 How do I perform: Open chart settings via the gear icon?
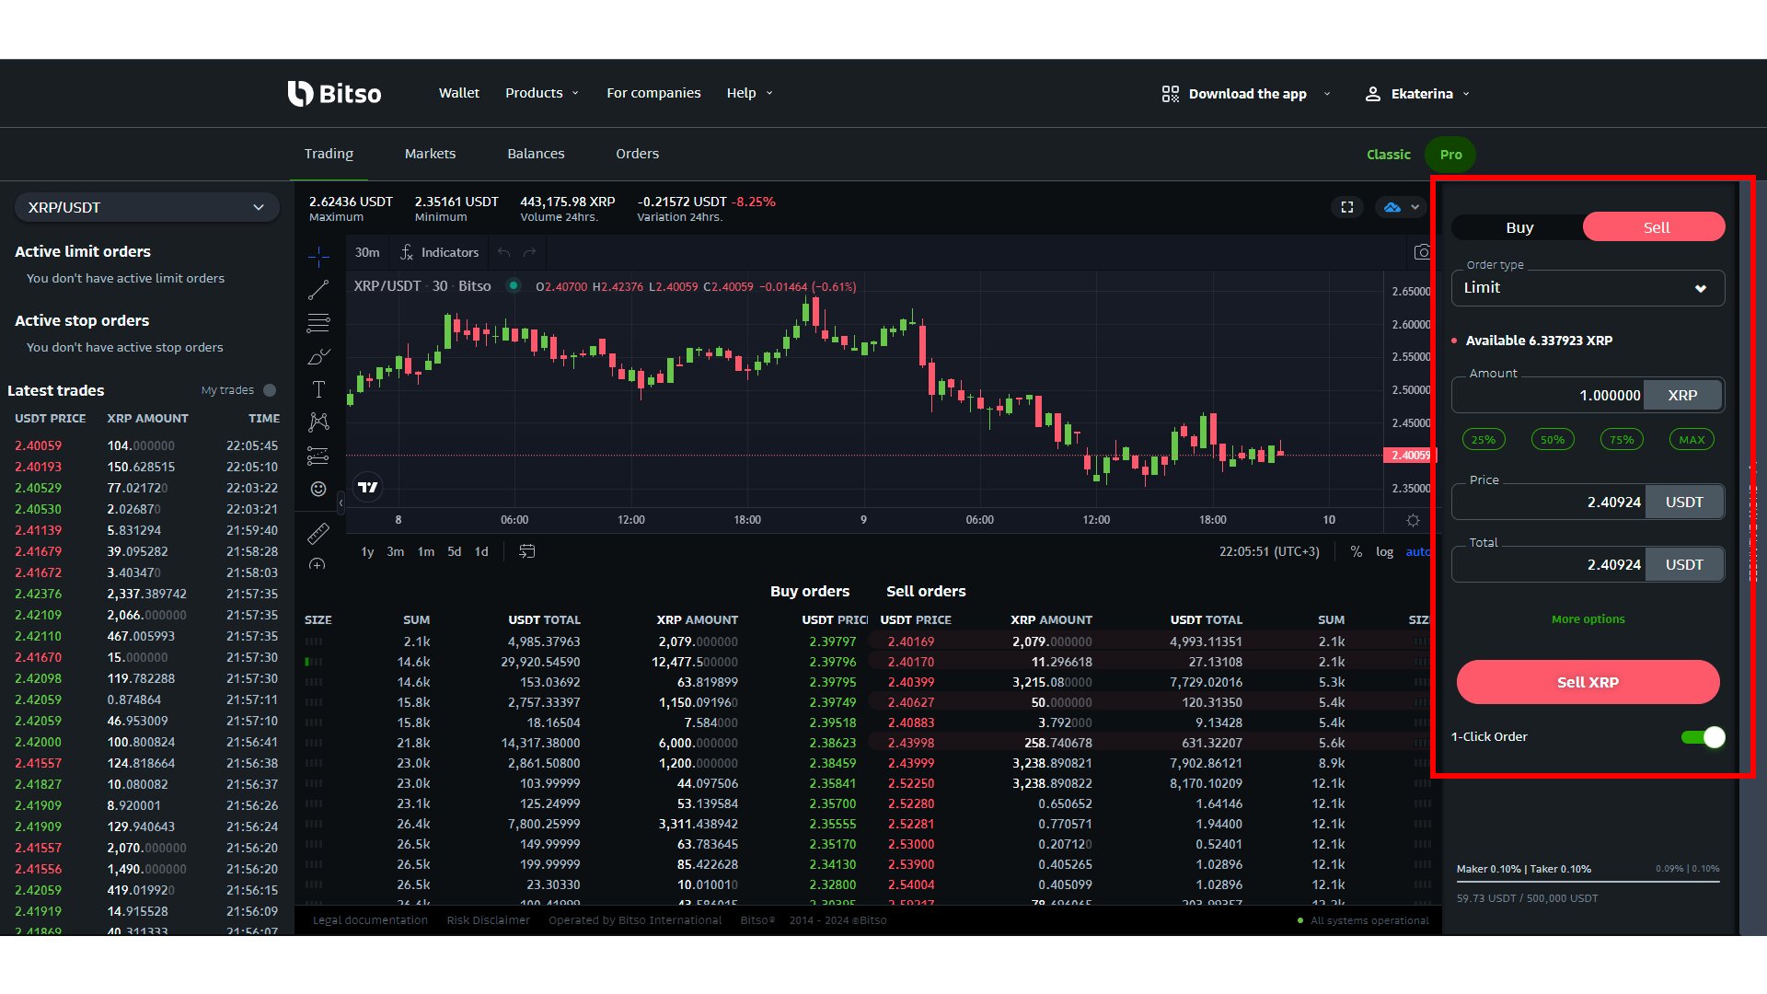coord(1414,520)
